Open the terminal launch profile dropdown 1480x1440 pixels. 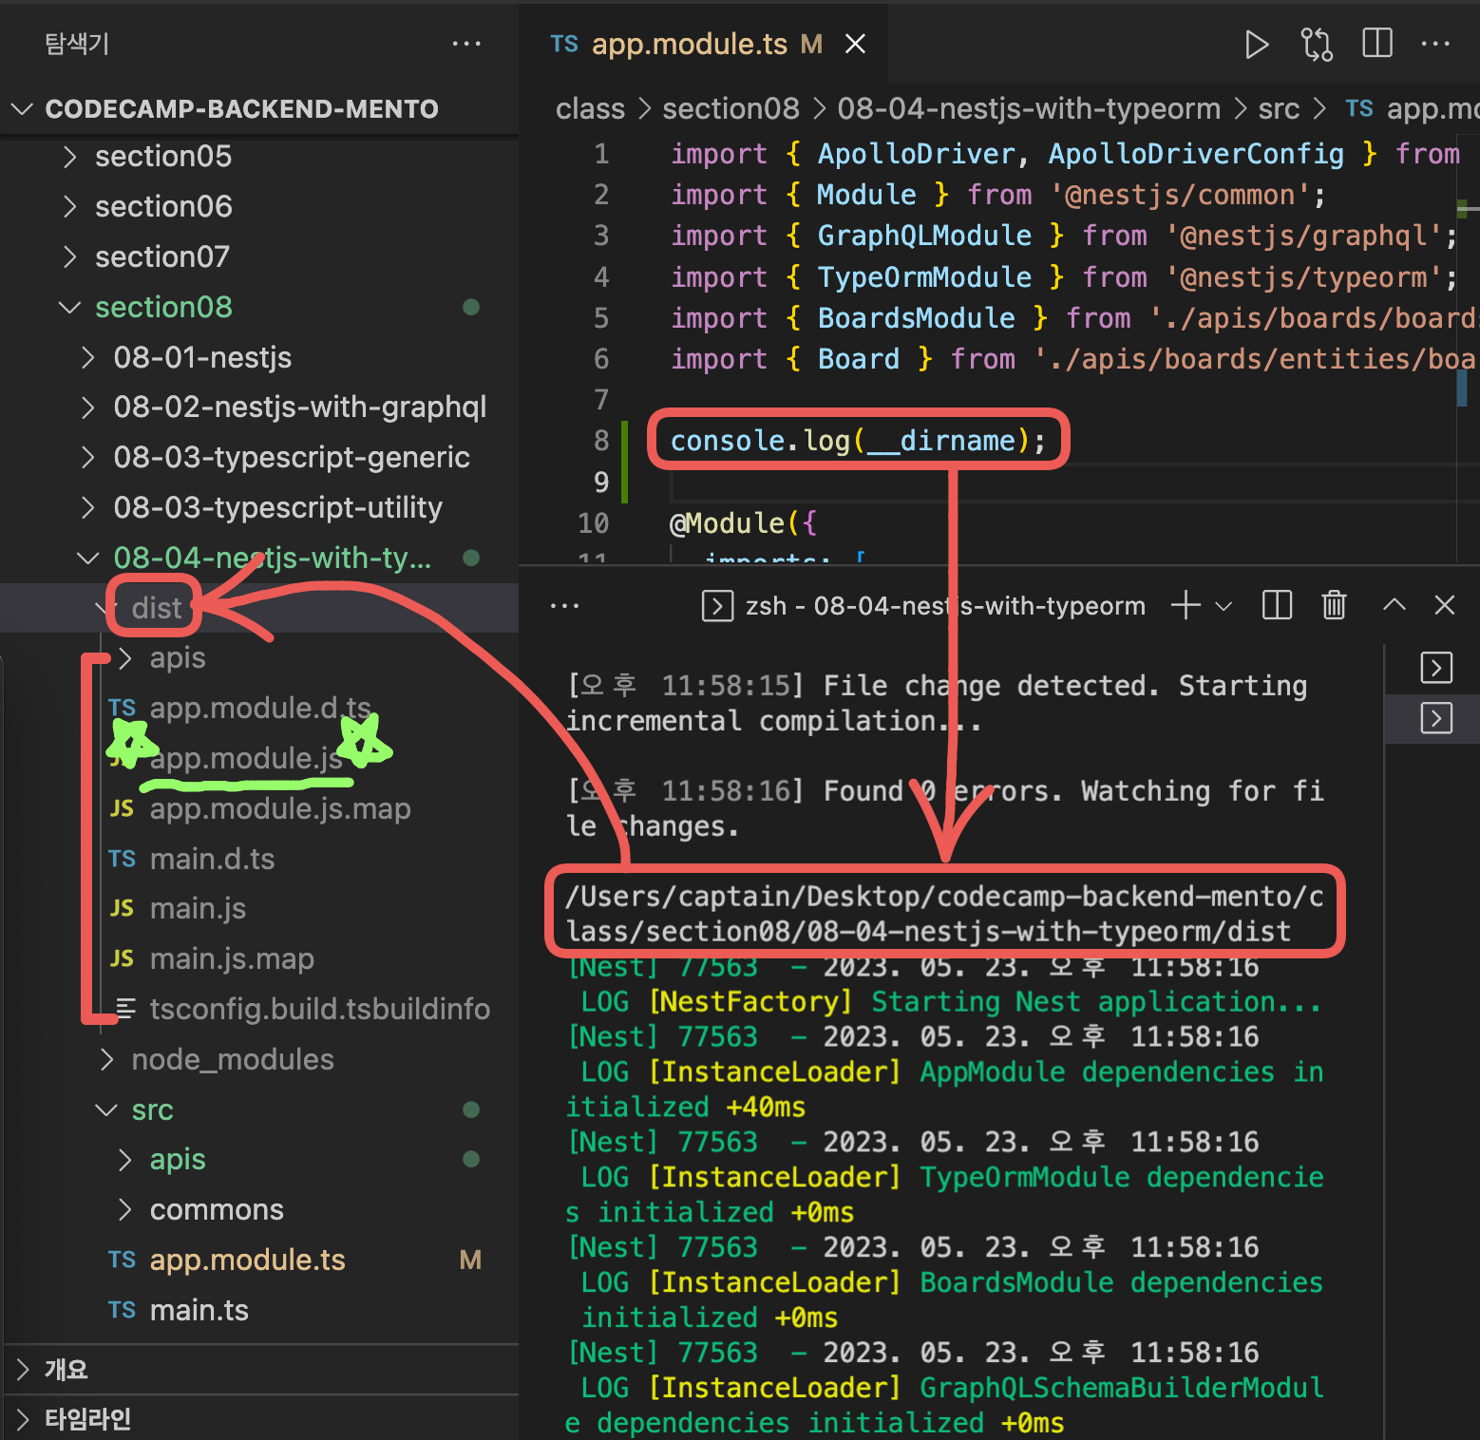click(x=1224, y=606)
